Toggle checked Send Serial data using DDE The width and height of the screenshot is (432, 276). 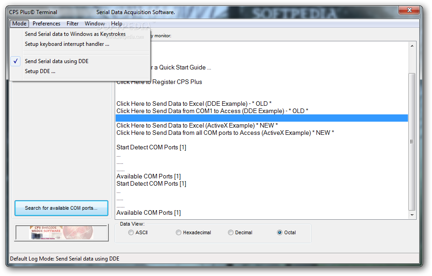click(57, 61)
